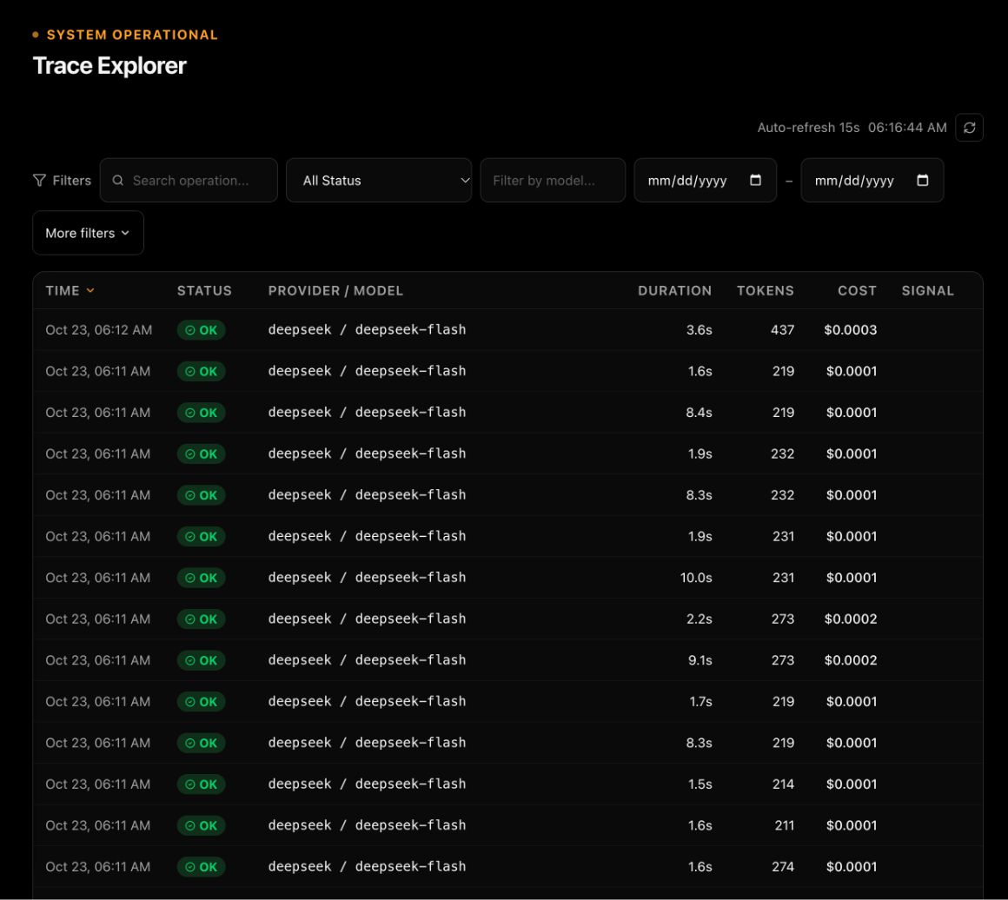
Task: Click the OK status badge on the 2.2s trace
Action: pos(202,619)
